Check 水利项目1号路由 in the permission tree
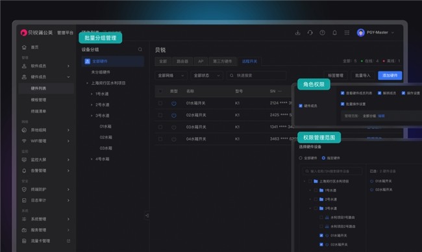Screen dimensions: 422x252 tap(321, 218)
